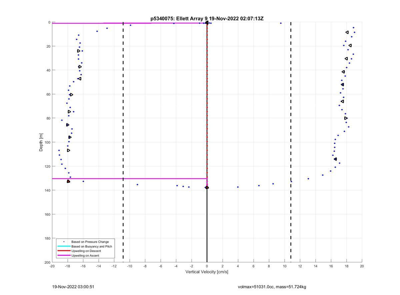Click the triangle marker near depth 107 on left profile
400x295 pixels.
pos(68,150)
